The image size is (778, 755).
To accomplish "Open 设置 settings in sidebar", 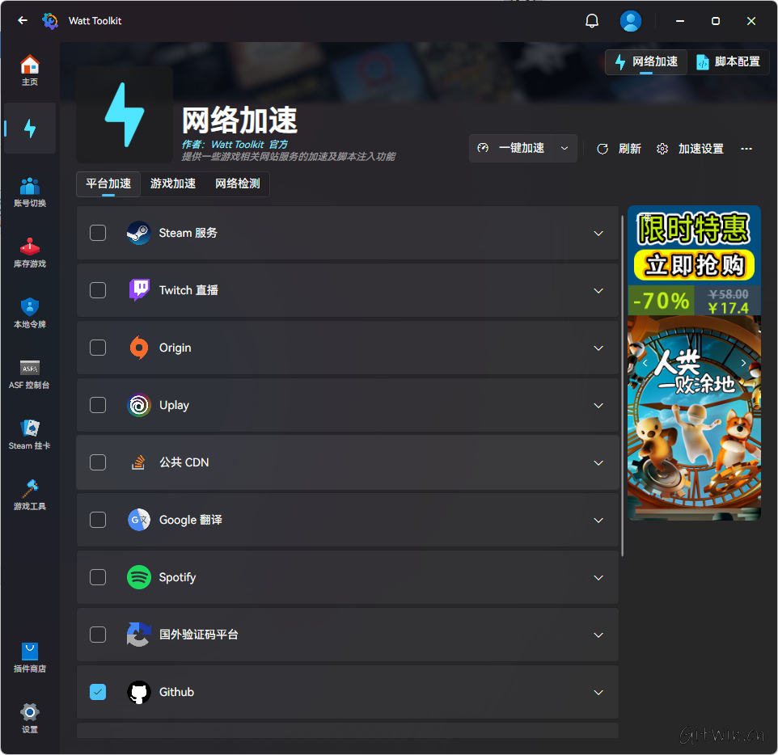I will [x=30, y=718].
